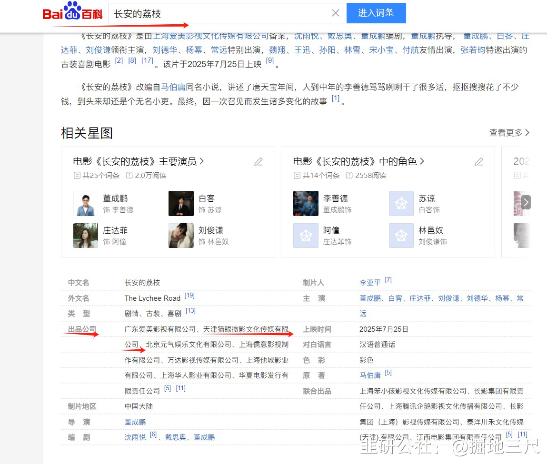547x464 pixels.
Task: Open 白客 actor photo thumbnail
Action: pos(181,203)
